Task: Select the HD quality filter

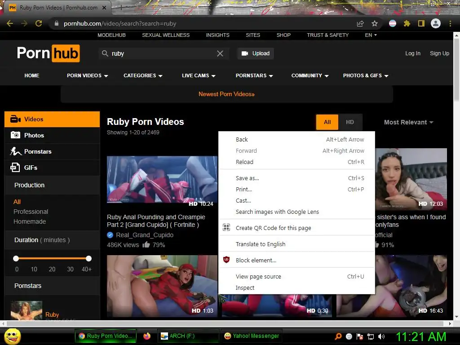Action: click(x=350, y=122)
